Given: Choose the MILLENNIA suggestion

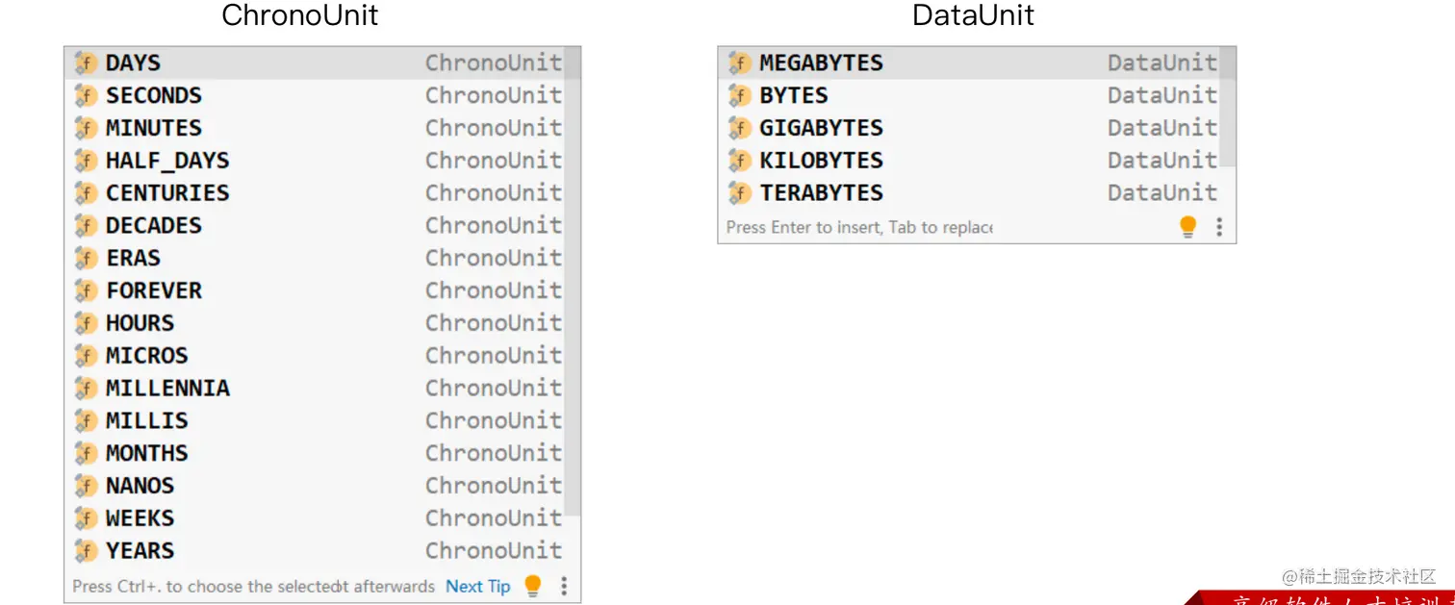Looking at the screenshot, I should click(315, 388).
